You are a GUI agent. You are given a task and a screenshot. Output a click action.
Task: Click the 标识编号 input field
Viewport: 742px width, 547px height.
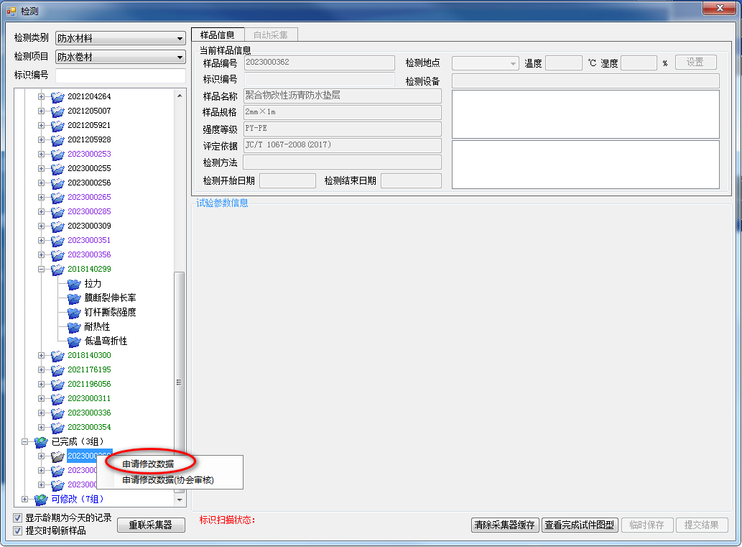120,76
